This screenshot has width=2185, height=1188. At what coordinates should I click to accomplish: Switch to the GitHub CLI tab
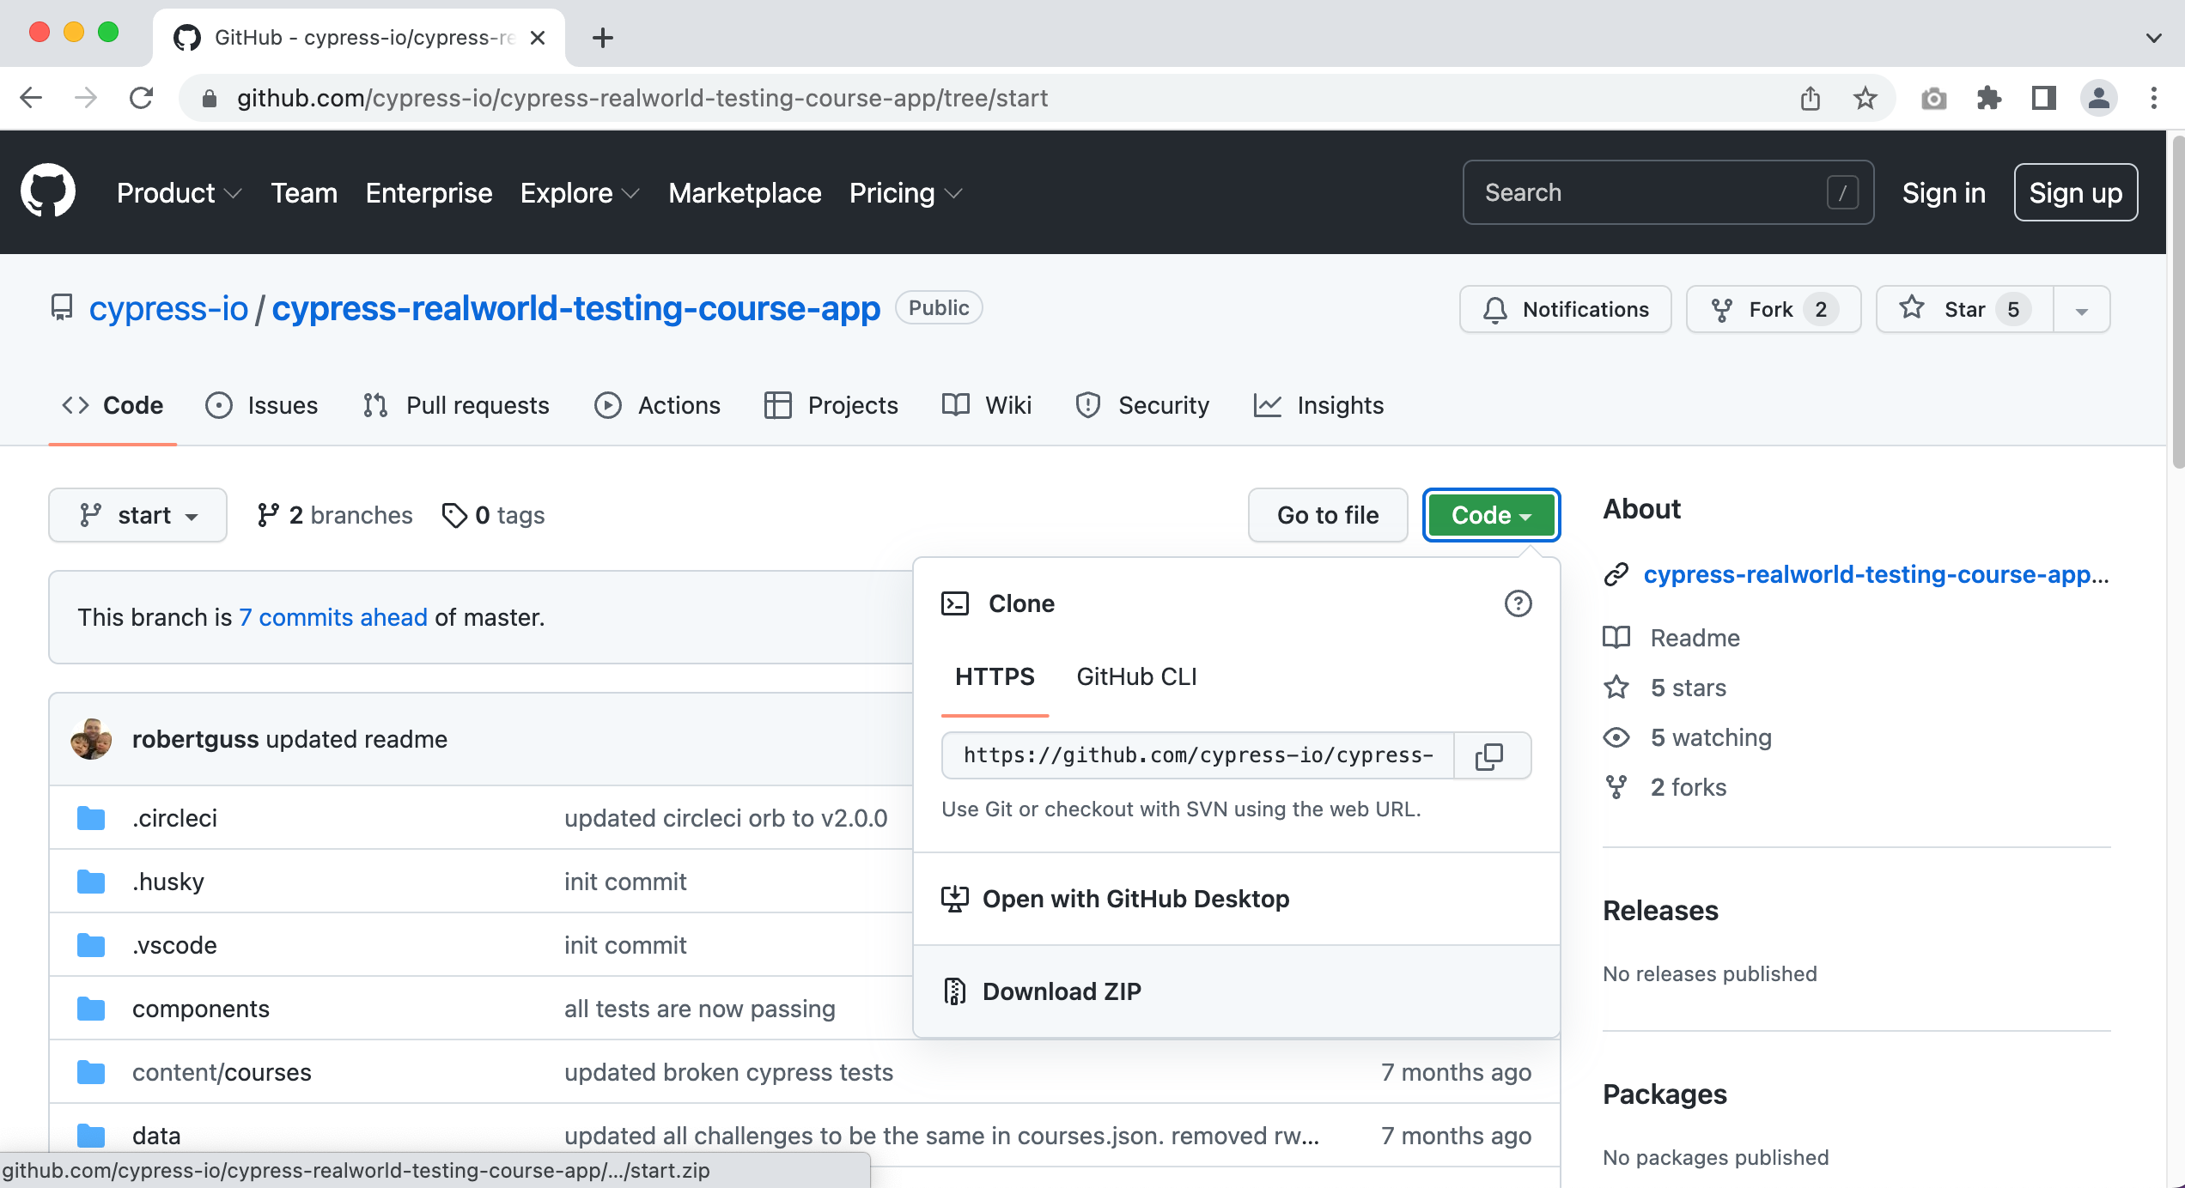click(x=1136, y=676)
